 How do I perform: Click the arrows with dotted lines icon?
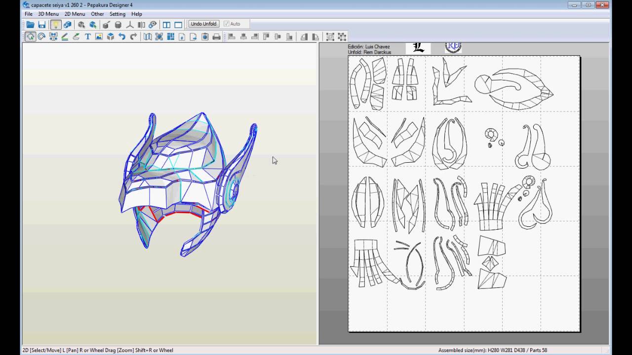53,36
